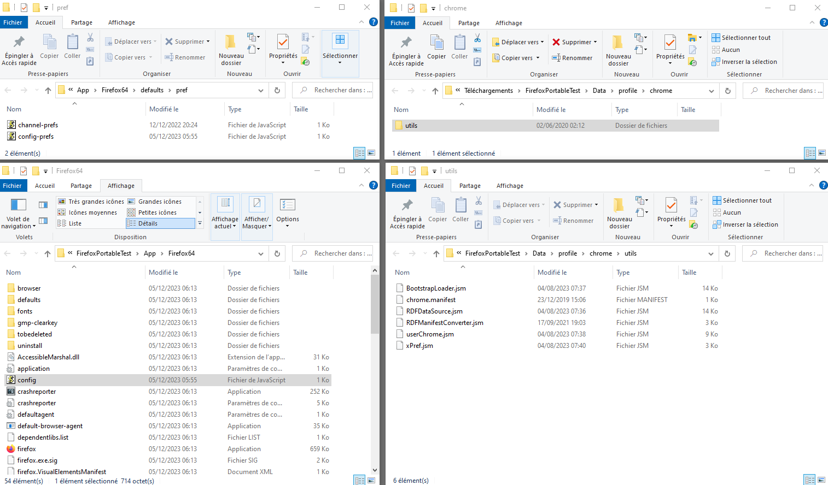
Task: Switch pref window to details view in status bar
Action: pos(360,153)
